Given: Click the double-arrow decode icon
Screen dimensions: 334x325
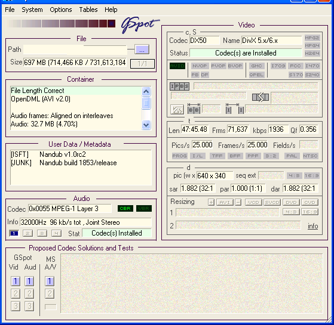Looking at the screenshot, I should click(x=261, y=97).
